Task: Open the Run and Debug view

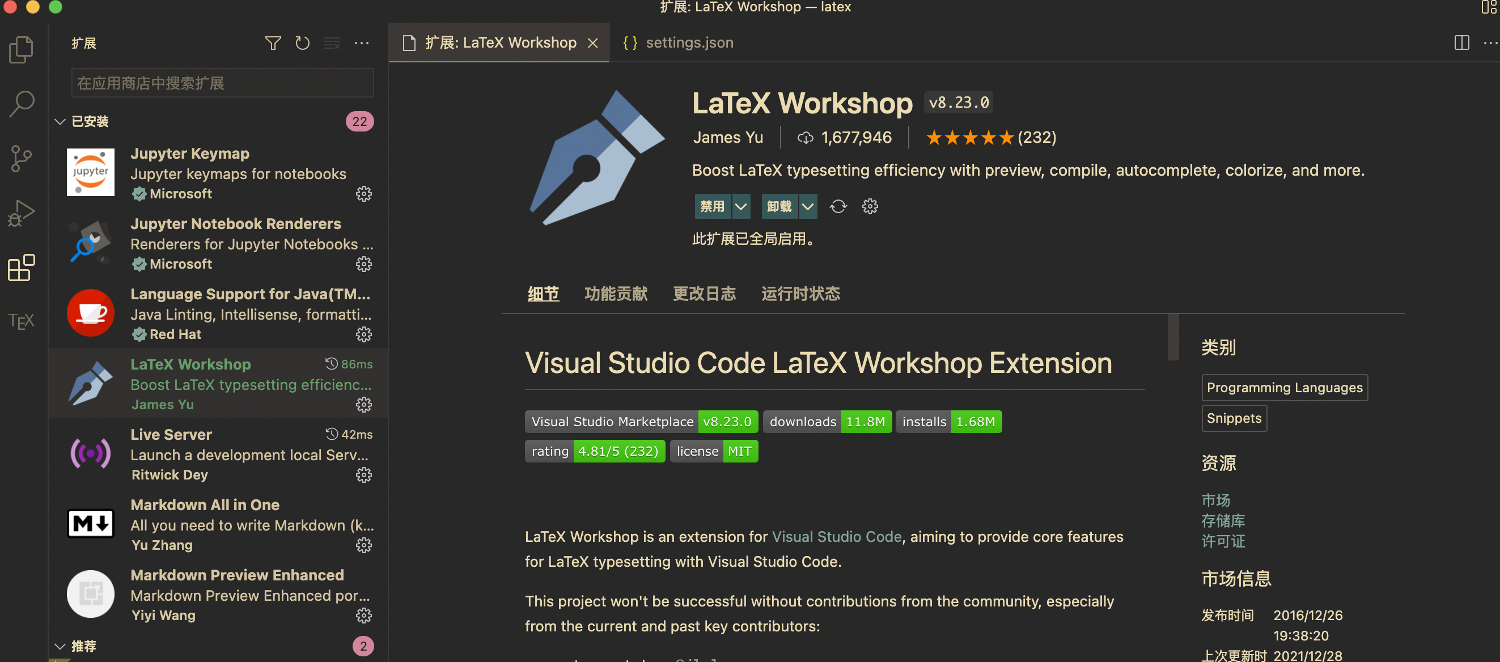Action: [22, 213]
